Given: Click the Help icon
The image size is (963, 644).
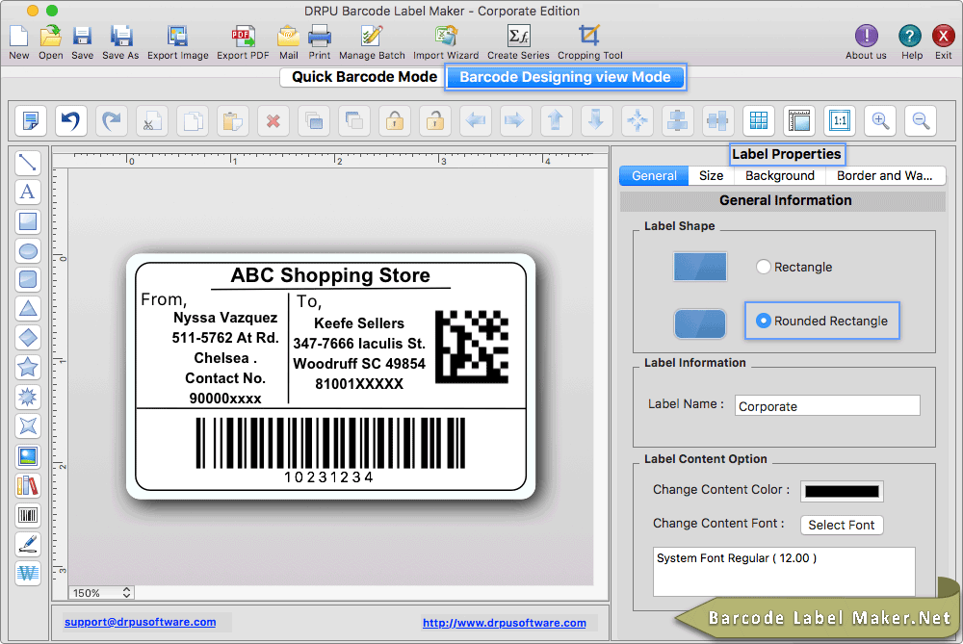Looking at the screenshot, I should 910,37.
